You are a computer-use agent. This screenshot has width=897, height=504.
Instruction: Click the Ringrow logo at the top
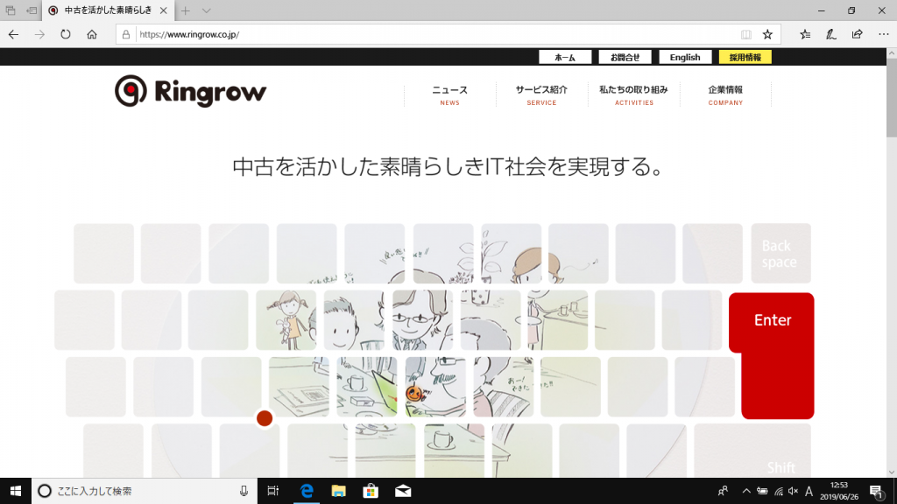point(188,91)
